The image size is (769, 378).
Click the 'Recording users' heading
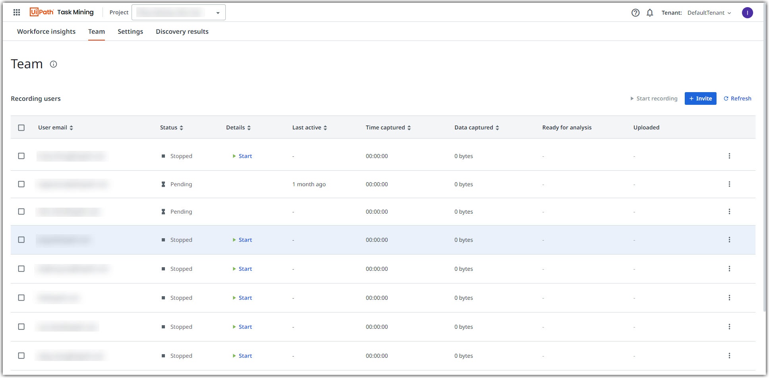[x=36, y=98]
